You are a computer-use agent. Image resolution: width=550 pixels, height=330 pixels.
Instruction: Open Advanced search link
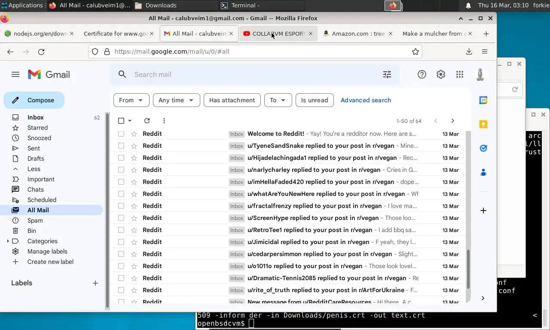pyautogui.click(x=366, y=100)
